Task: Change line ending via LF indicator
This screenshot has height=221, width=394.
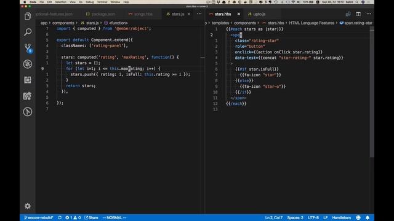Action: (326, 218)
